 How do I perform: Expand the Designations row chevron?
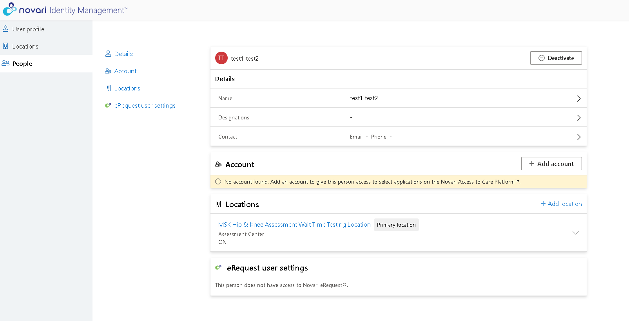tap(579, 118)
